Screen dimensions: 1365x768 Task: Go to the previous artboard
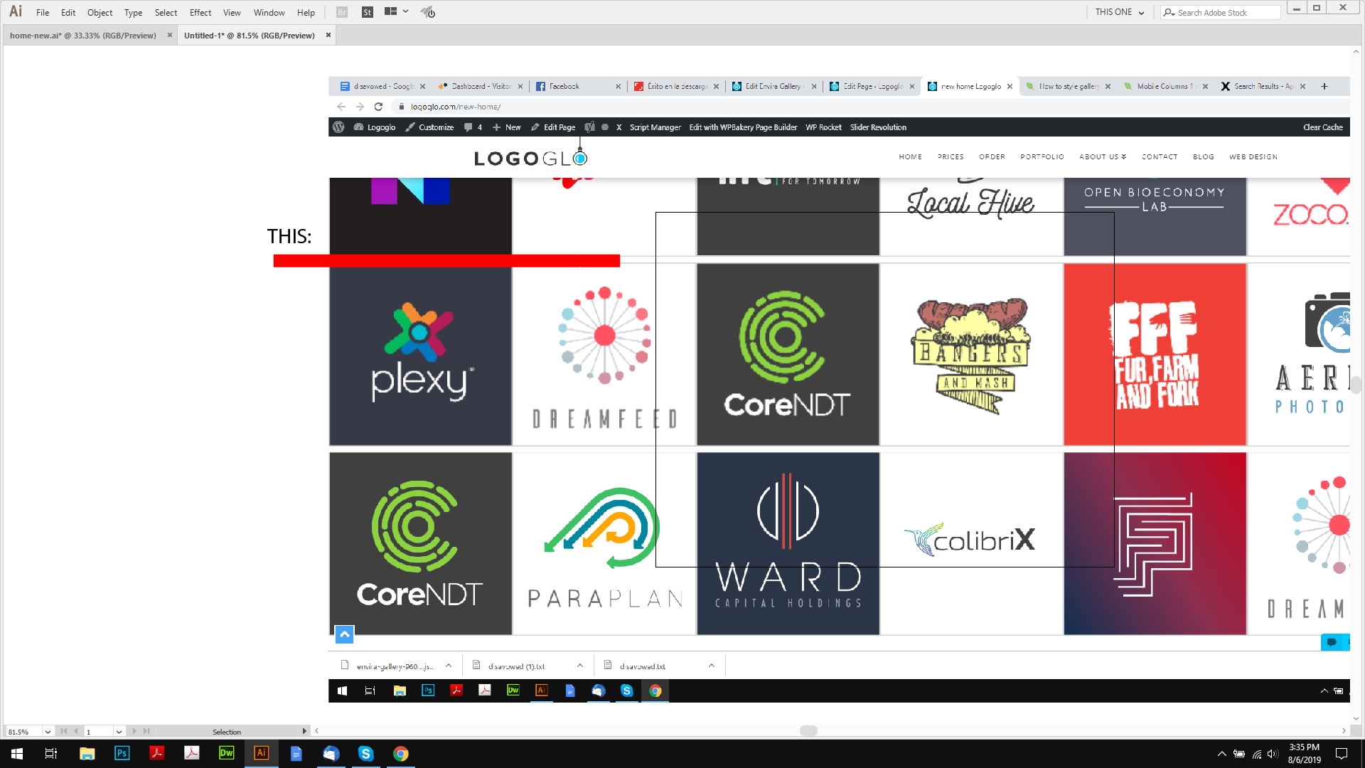(x=75, y=731)
